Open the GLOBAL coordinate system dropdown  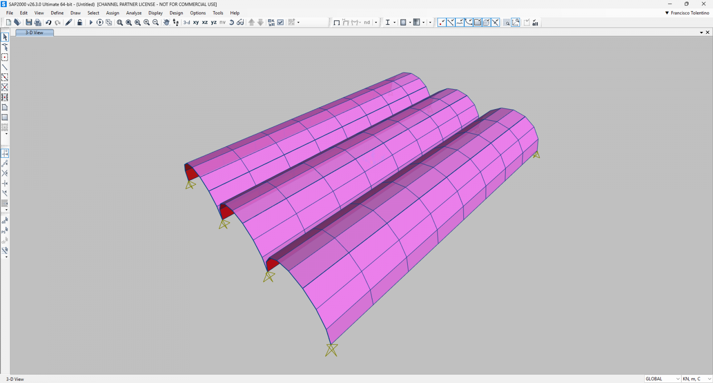click(662, 379)
